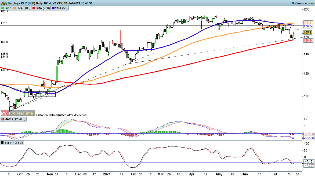Click the red 156.84 SMA value tag

coord(308,40)
